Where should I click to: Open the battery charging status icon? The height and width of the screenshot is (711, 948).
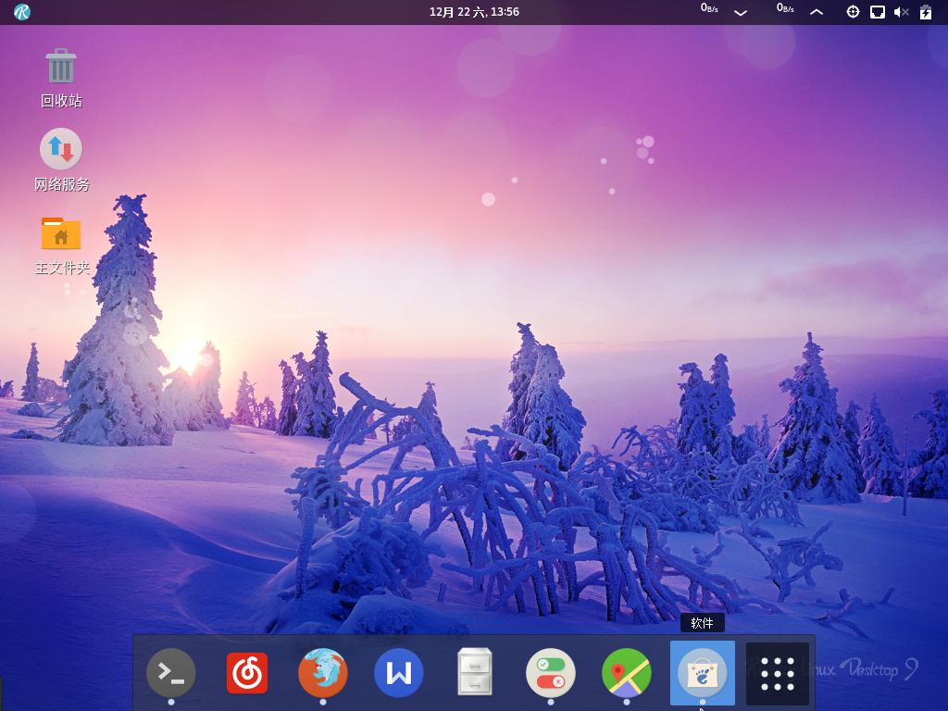click(x=925, y=12)
